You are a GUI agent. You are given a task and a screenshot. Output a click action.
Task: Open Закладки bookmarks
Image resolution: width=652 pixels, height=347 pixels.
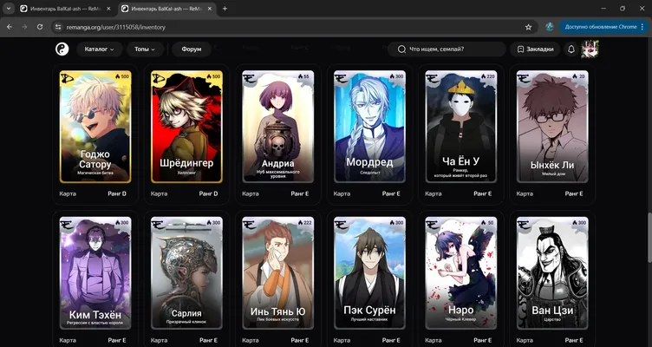(x=535, y=49)
